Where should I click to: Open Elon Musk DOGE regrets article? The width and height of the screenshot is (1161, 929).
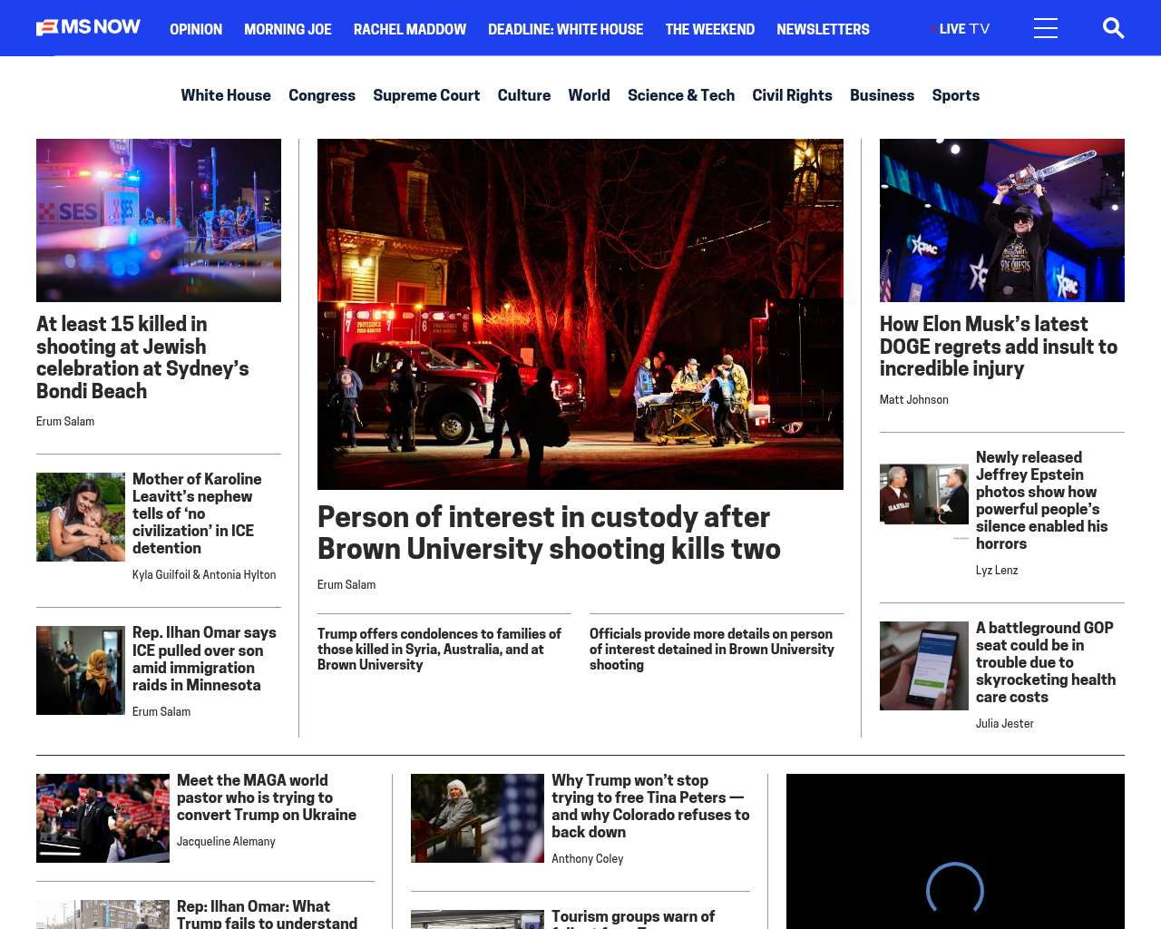[998, 346]
